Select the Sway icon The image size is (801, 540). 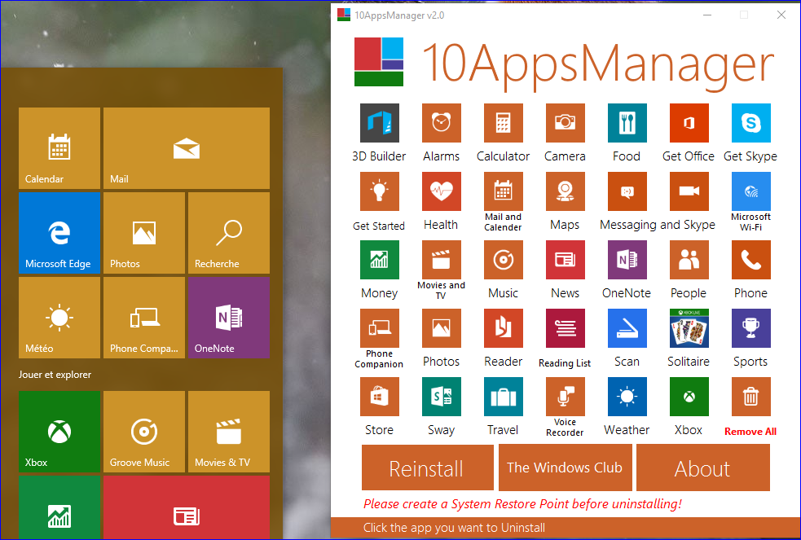tap(442, 397)
